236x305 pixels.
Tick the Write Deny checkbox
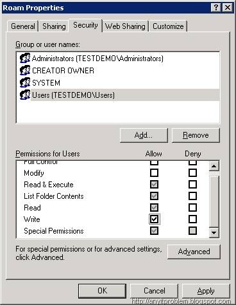click(x=192, y=219)
